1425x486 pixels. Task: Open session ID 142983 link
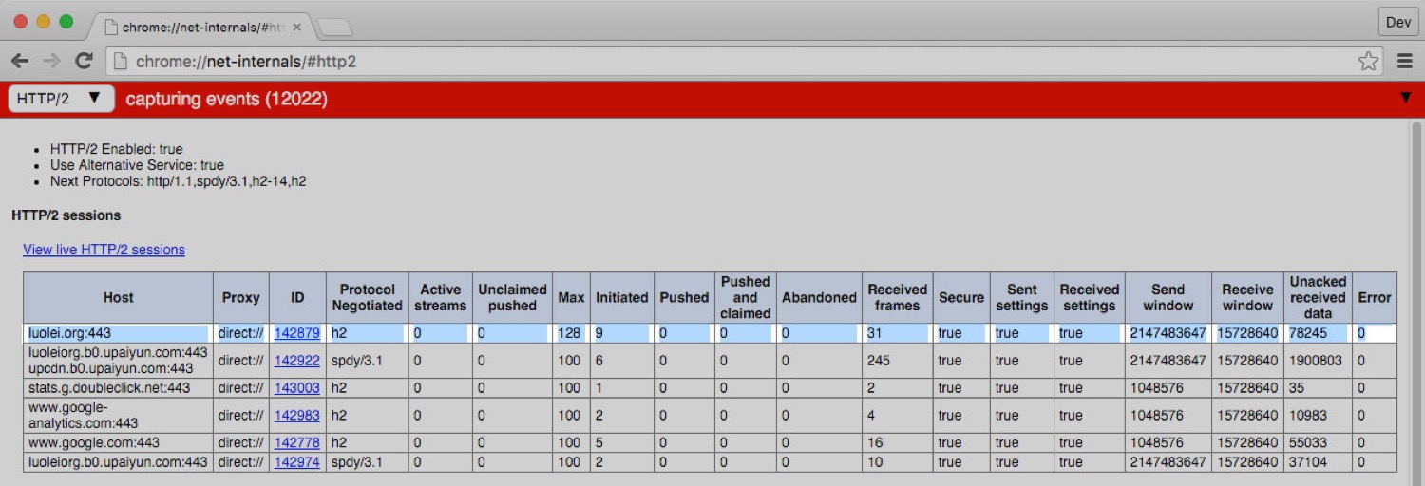point(297,415)
